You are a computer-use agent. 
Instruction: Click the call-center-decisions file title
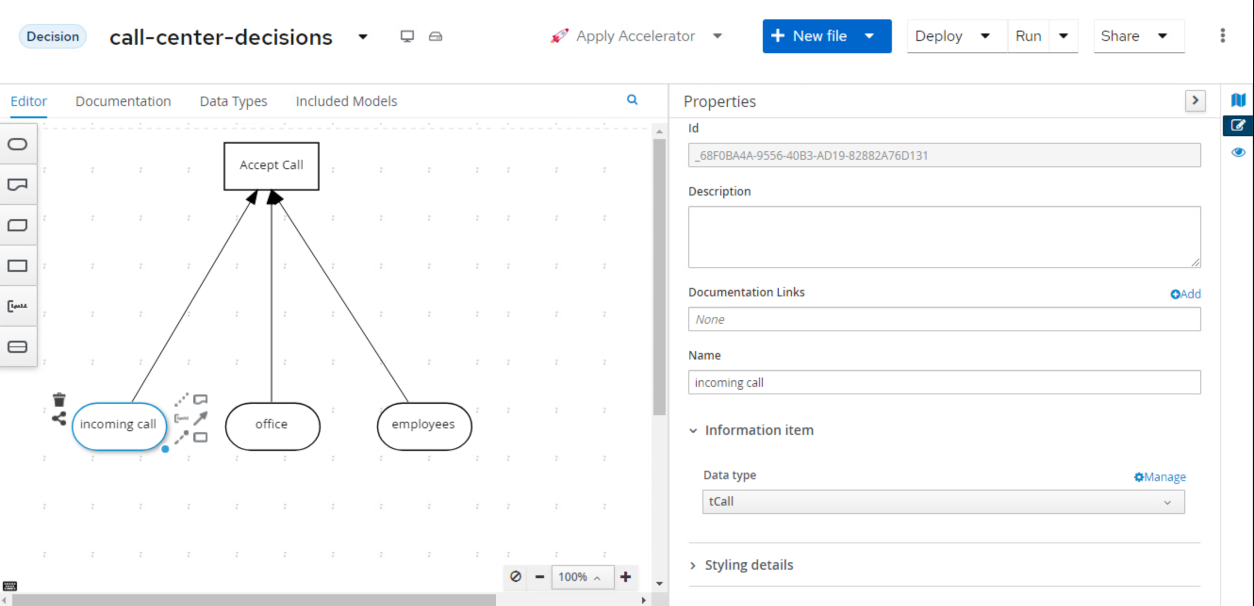pos(221,37)
